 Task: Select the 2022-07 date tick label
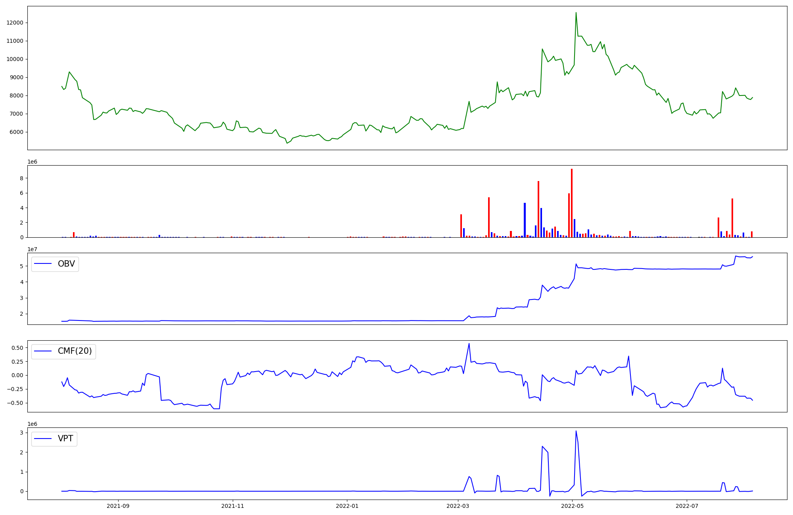[x=687, y=506]
